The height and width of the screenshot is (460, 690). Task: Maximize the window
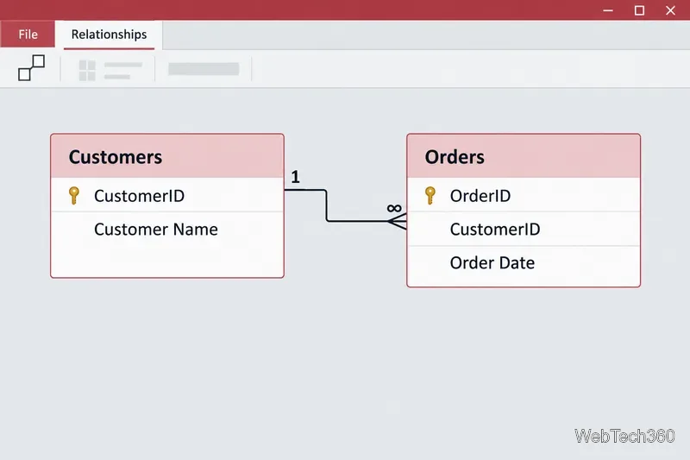(639, 10)
